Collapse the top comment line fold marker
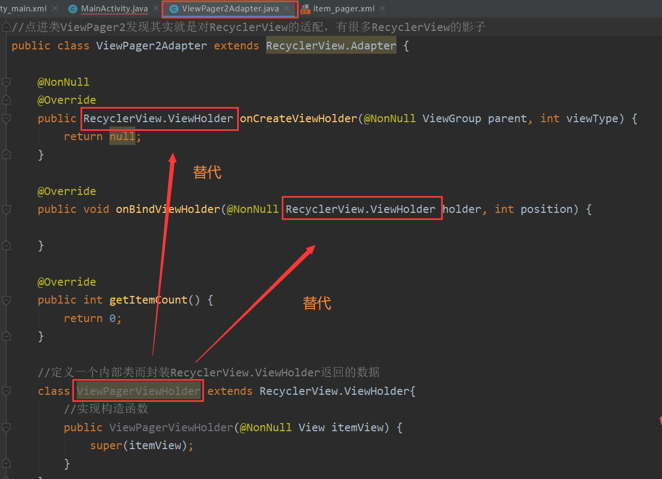662x479 pixels. click(x=7, y=27)
